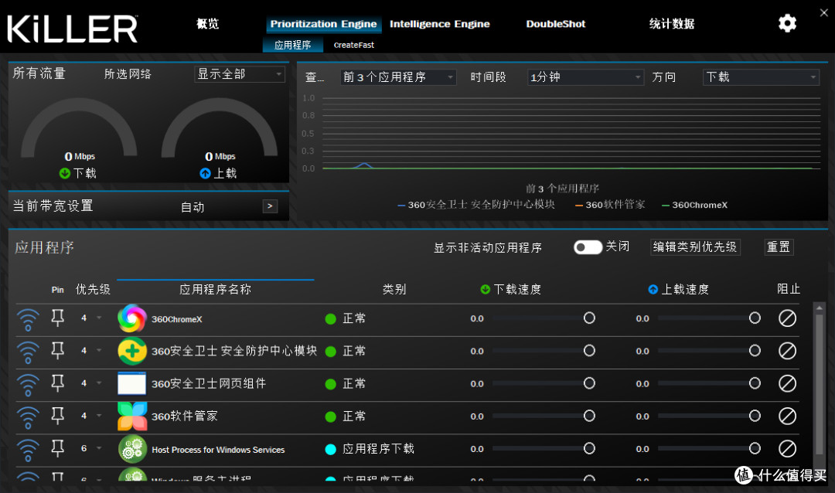Screen dimensions: 835x493
Task: Sort by 上载速度 column header
Action: pyautogui.click(x=679, y=289)
